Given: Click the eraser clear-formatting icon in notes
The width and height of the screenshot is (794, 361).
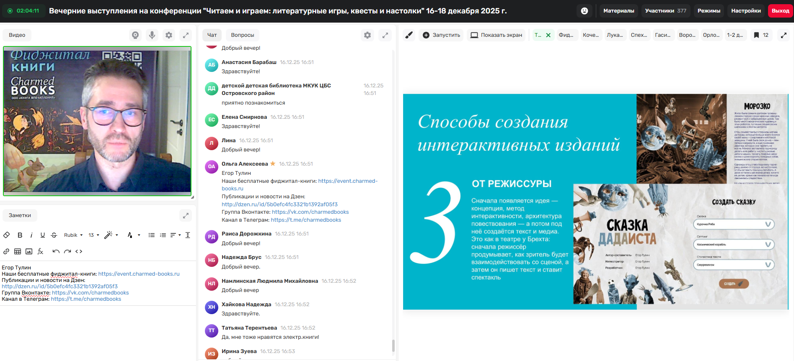Looking at the screenshot, I should pyautogui.click(x=7, y=235).
